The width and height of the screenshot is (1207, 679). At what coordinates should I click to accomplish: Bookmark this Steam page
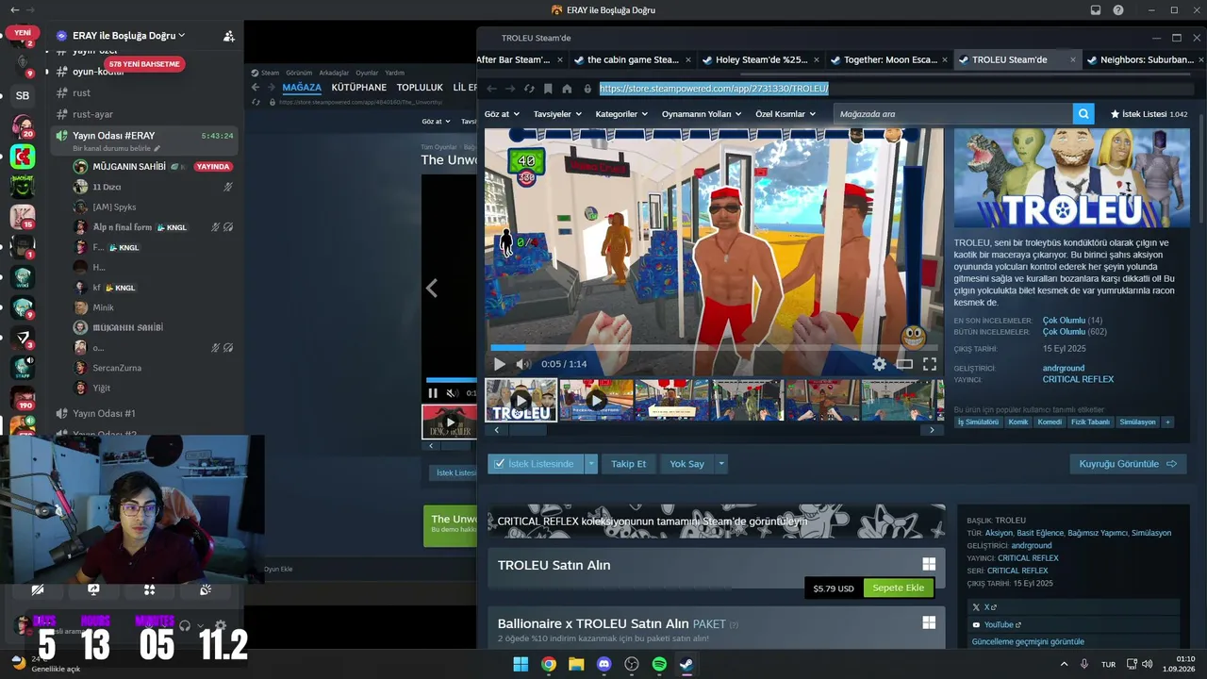548,89
